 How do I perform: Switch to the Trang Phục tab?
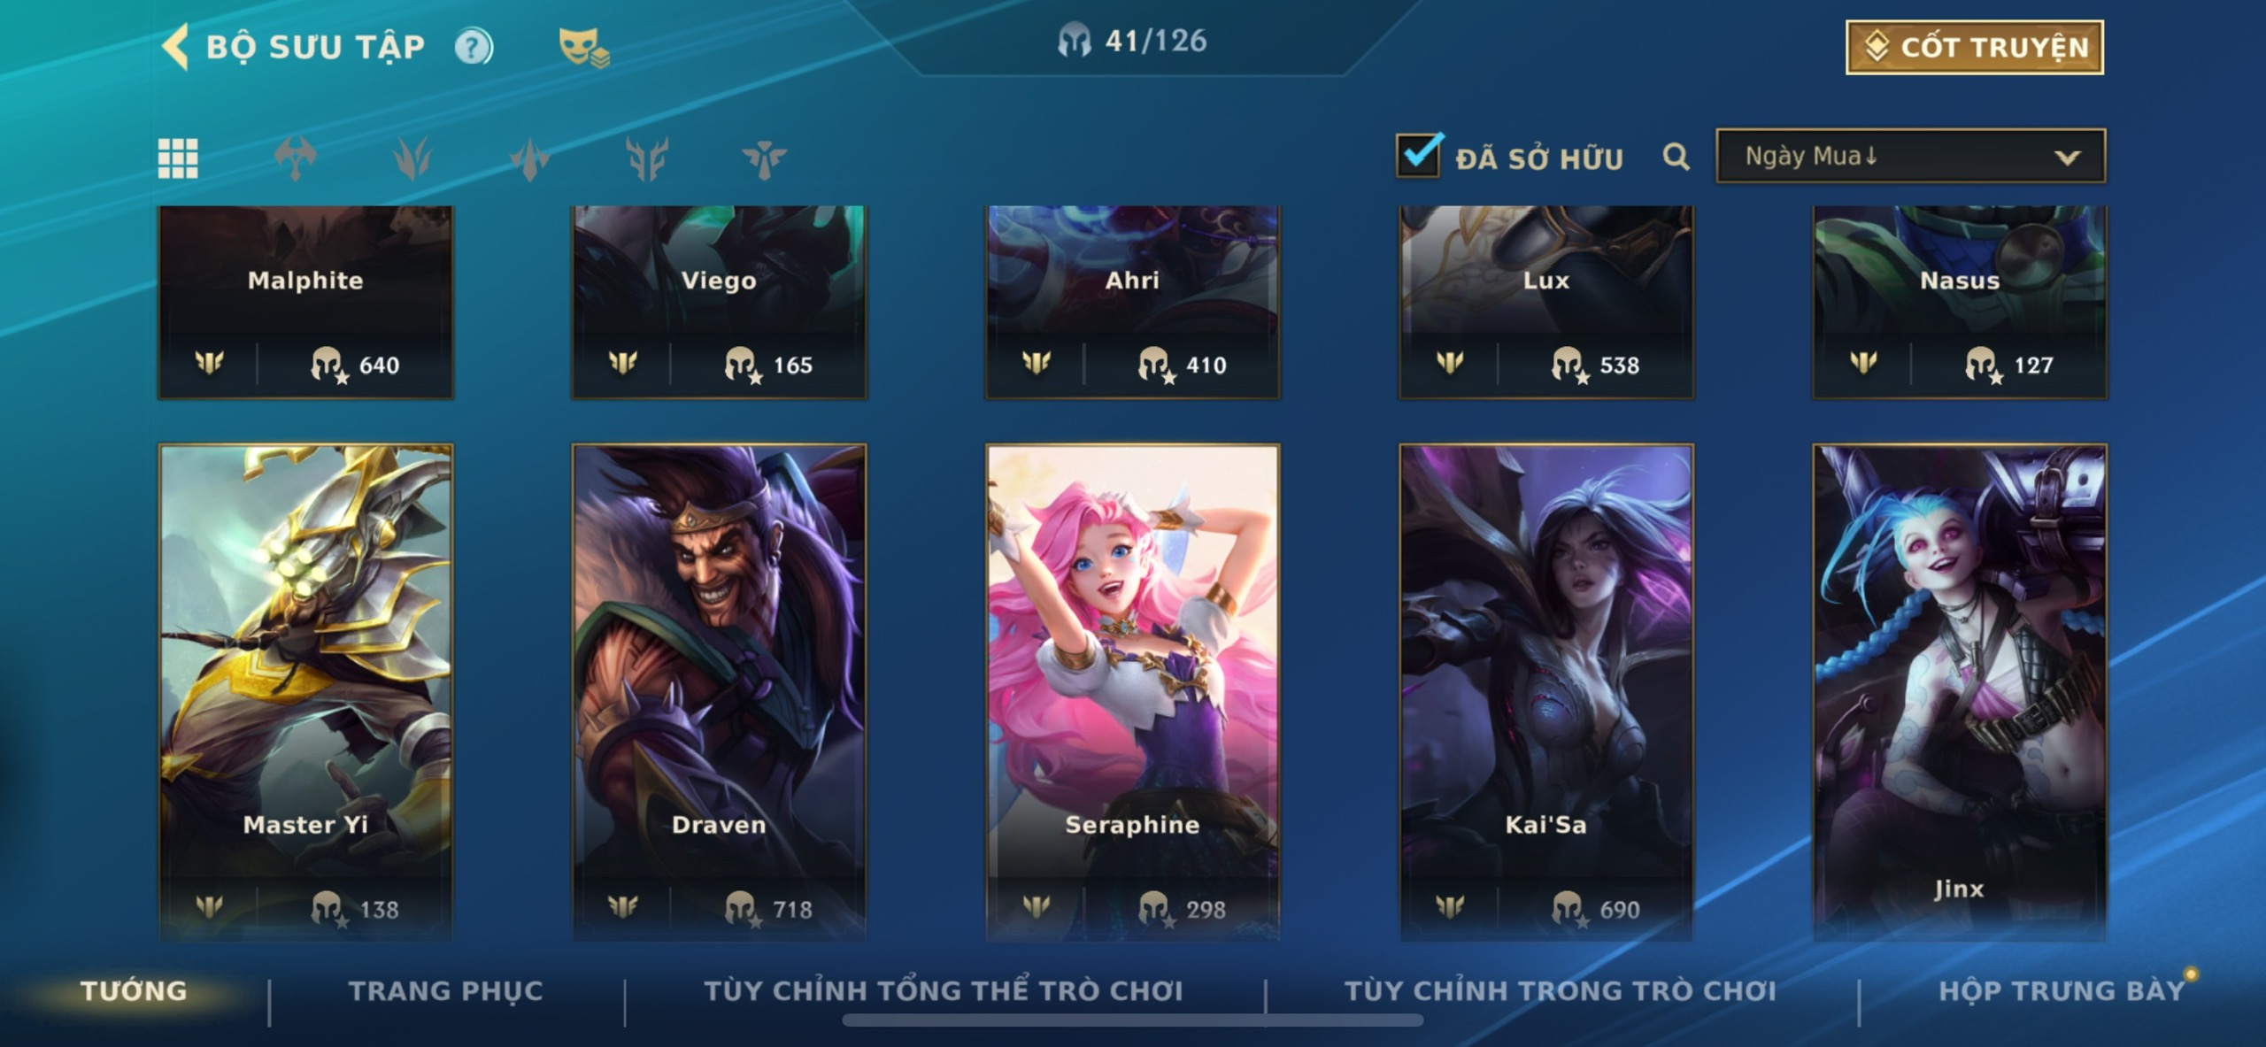pos(445,990)
